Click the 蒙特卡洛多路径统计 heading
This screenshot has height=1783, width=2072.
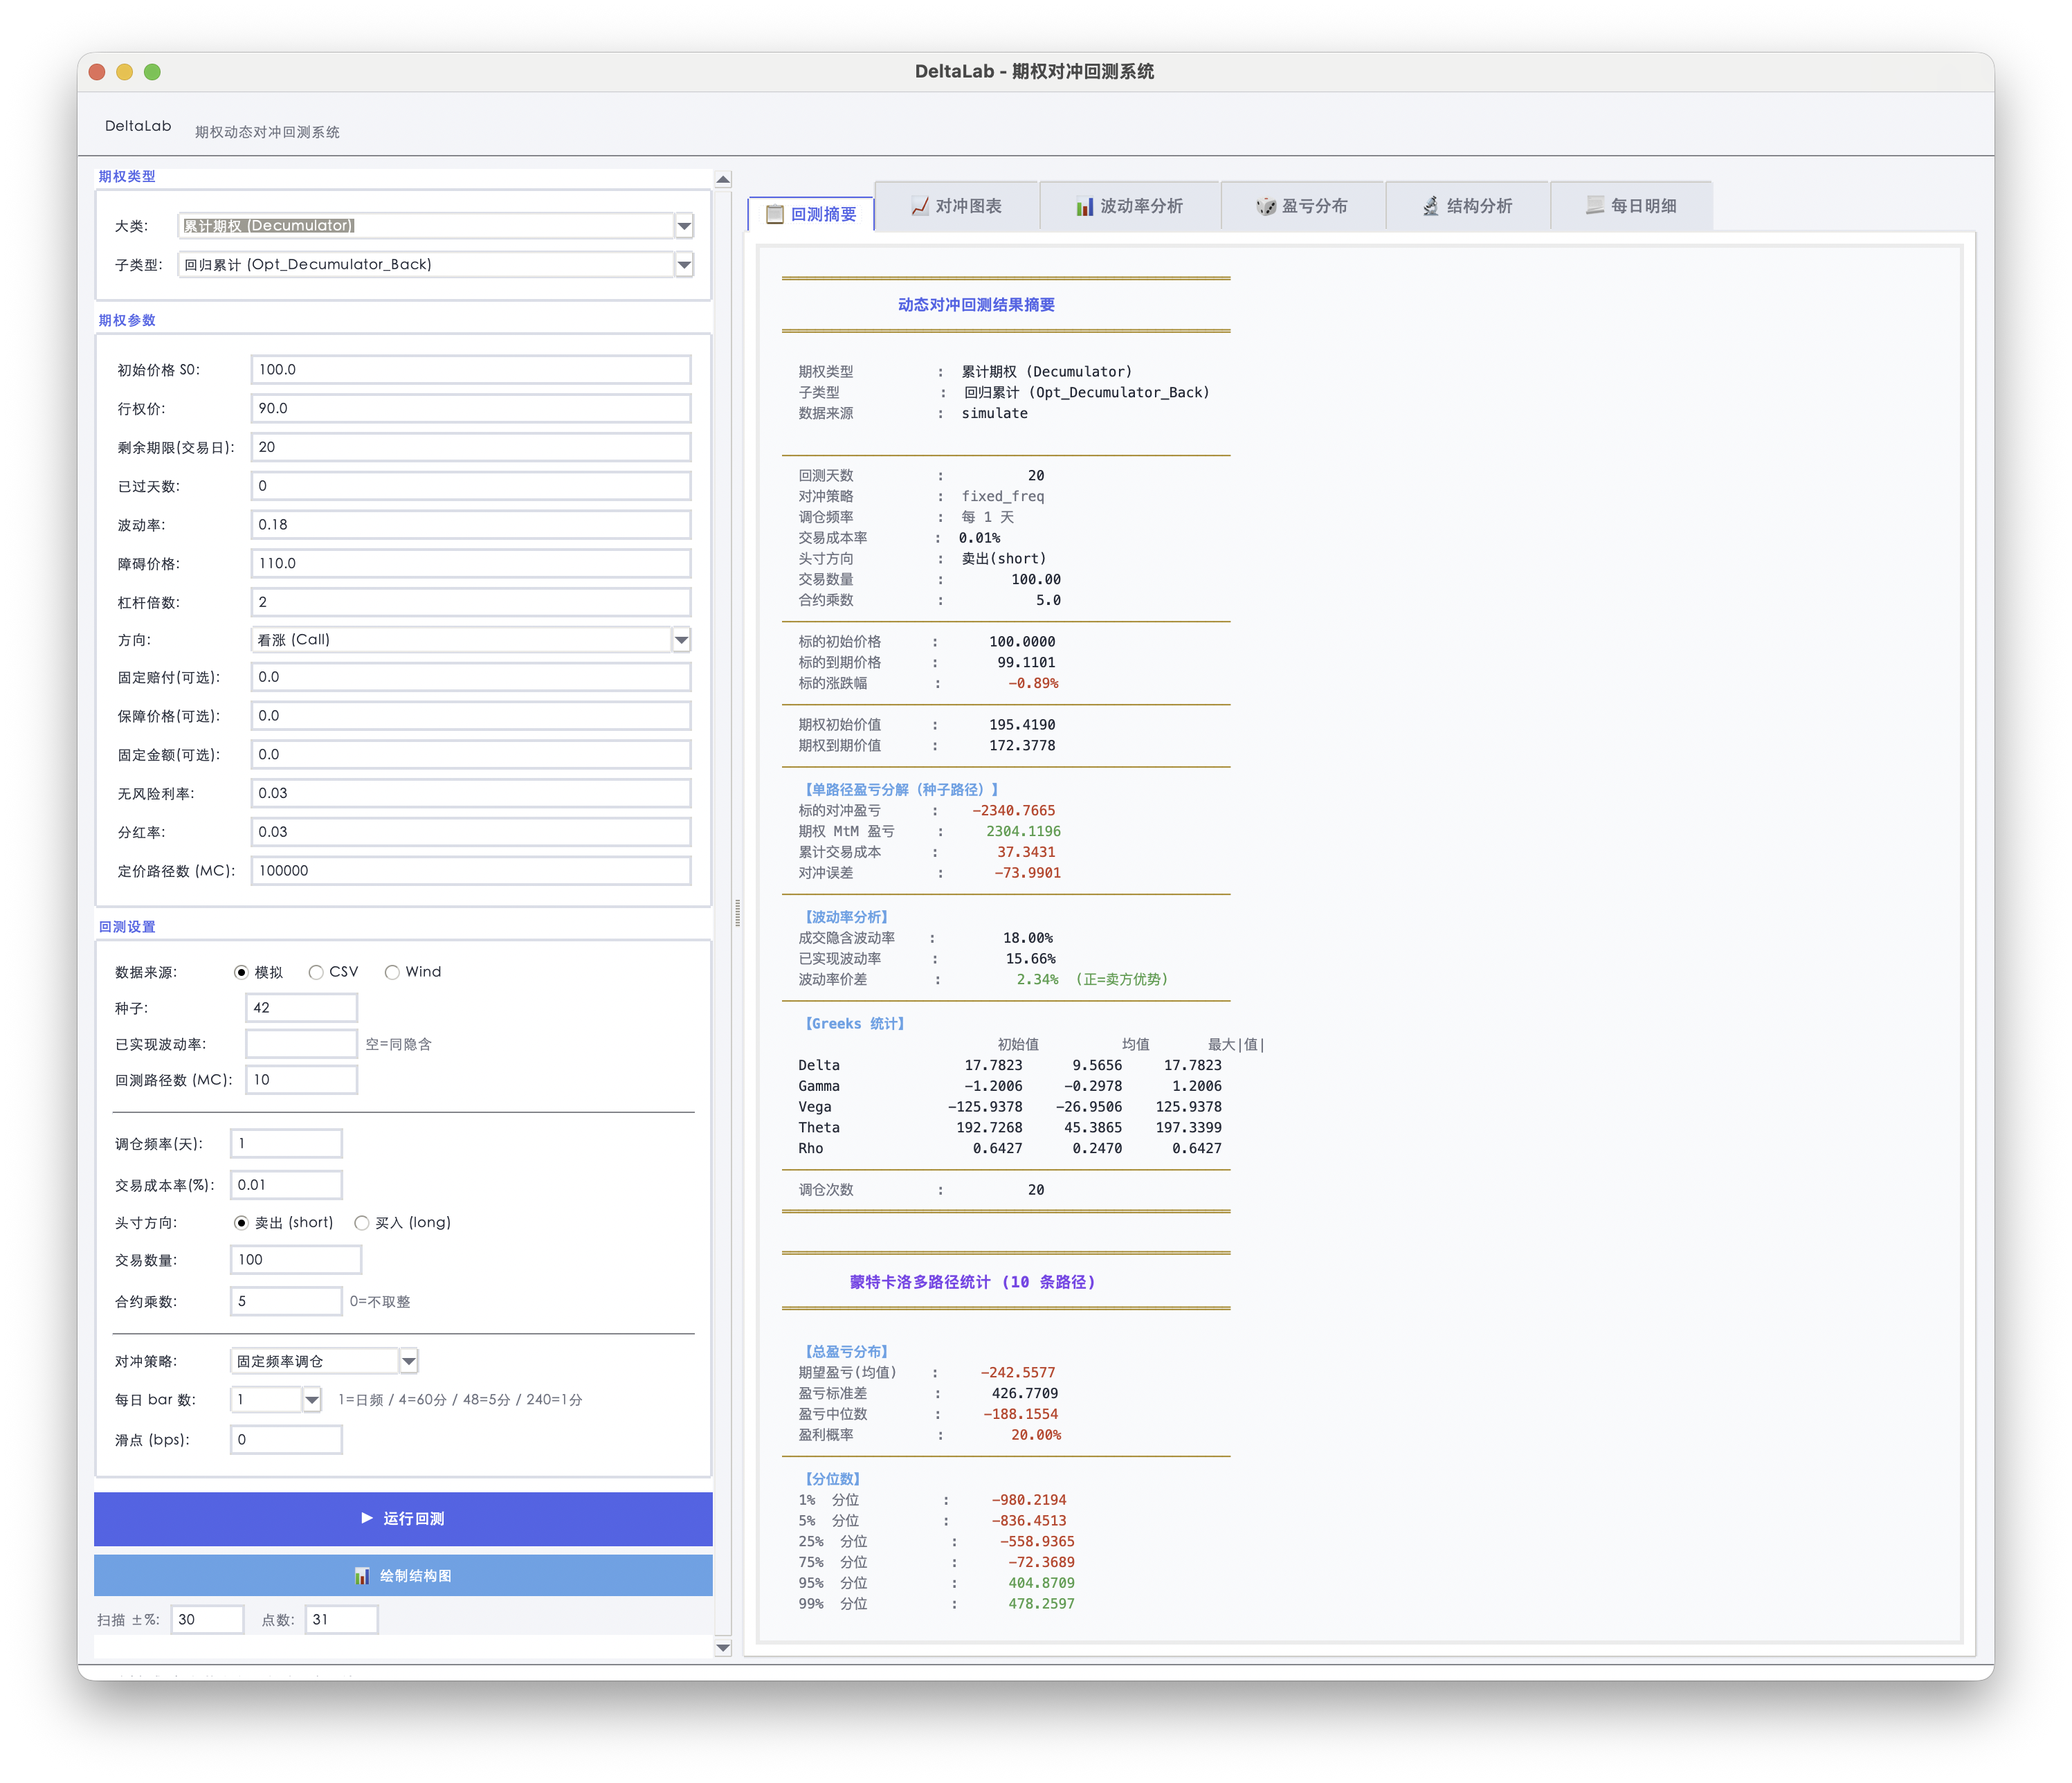pyautogui.click(x=972, y=1282)
